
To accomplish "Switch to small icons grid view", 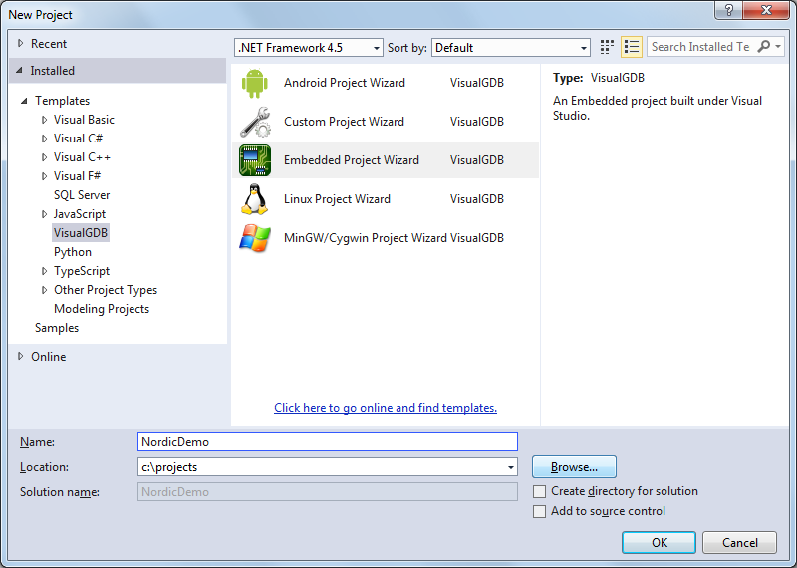I will (x=607, y=47).
